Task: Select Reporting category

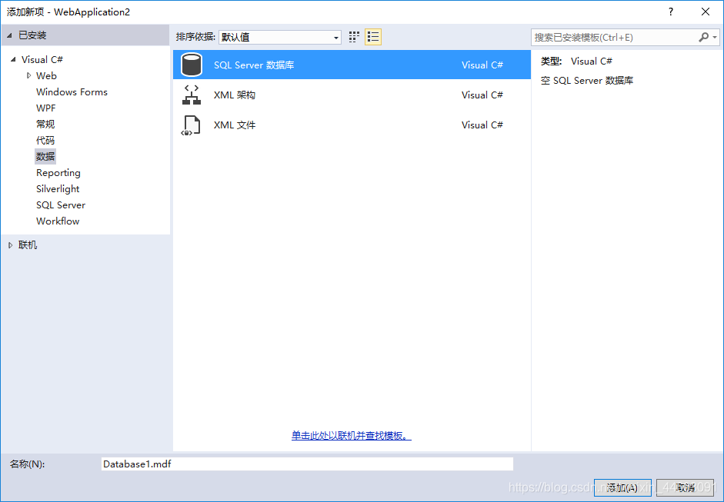Action: coord(58,172)
